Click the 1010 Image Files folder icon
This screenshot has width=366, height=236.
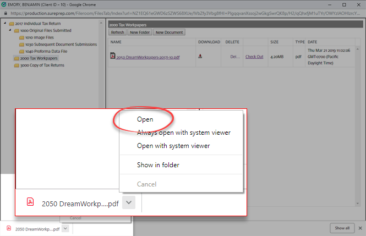tap(21, 37)
